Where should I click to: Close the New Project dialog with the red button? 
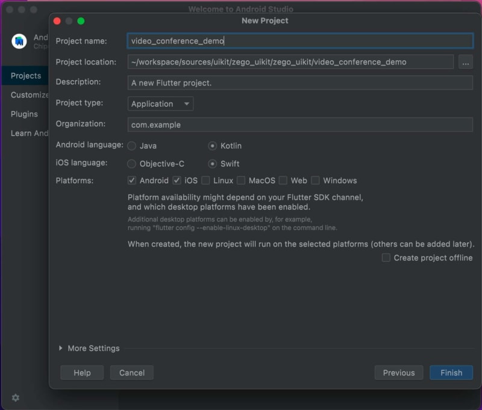coord(57,21)
